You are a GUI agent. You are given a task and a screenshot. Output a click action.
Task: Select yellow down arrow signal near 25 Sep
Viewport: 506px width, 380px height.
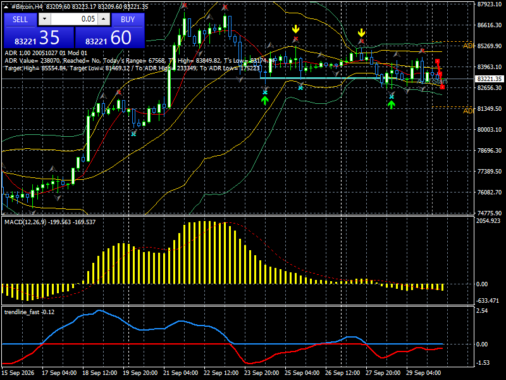295,29
